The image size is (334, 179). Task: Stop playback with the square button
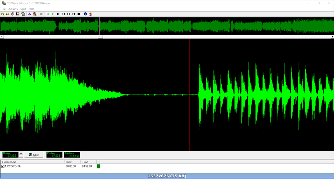click(x=79, y=14)
